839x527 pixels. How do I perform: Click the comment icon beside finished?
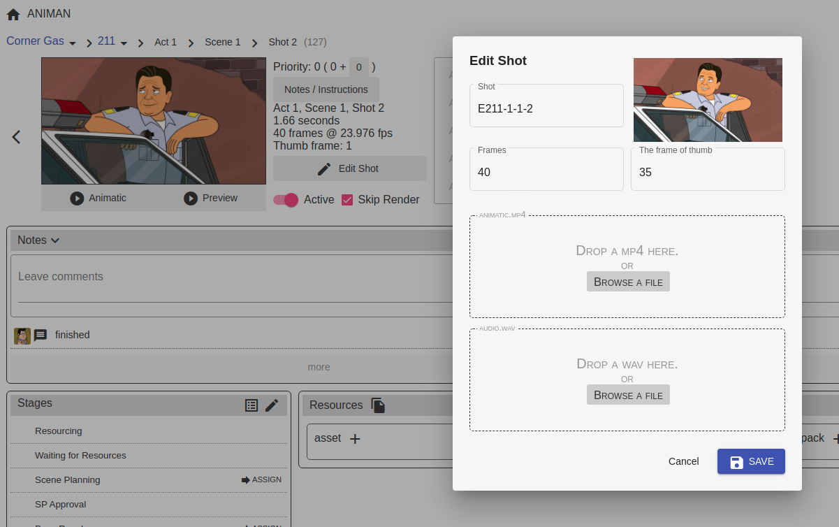[x=41, y=335]
